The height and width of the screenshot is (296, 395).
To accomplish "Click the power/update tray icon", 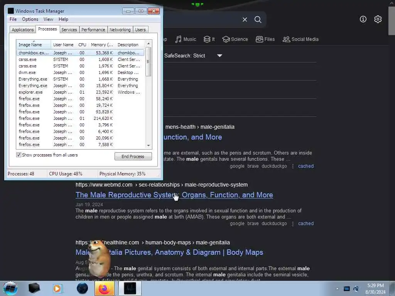I will pos(356,289).
